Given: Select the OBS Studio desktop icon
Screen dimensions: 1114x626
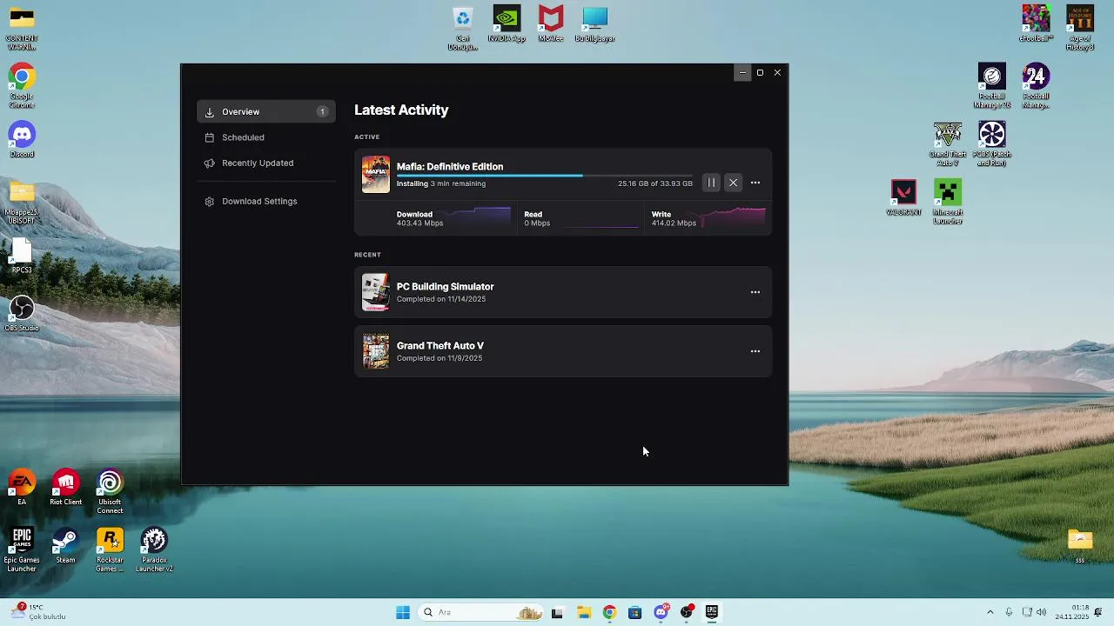Looking at the screenshot, I should pos(22,314).
